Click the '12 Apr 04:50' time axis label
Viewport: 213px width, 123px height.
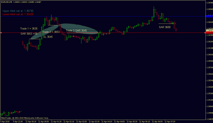pos(119,122)
